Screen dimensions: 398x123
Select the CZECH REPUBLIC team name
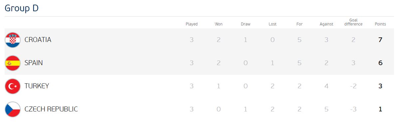tap(51, 109)
